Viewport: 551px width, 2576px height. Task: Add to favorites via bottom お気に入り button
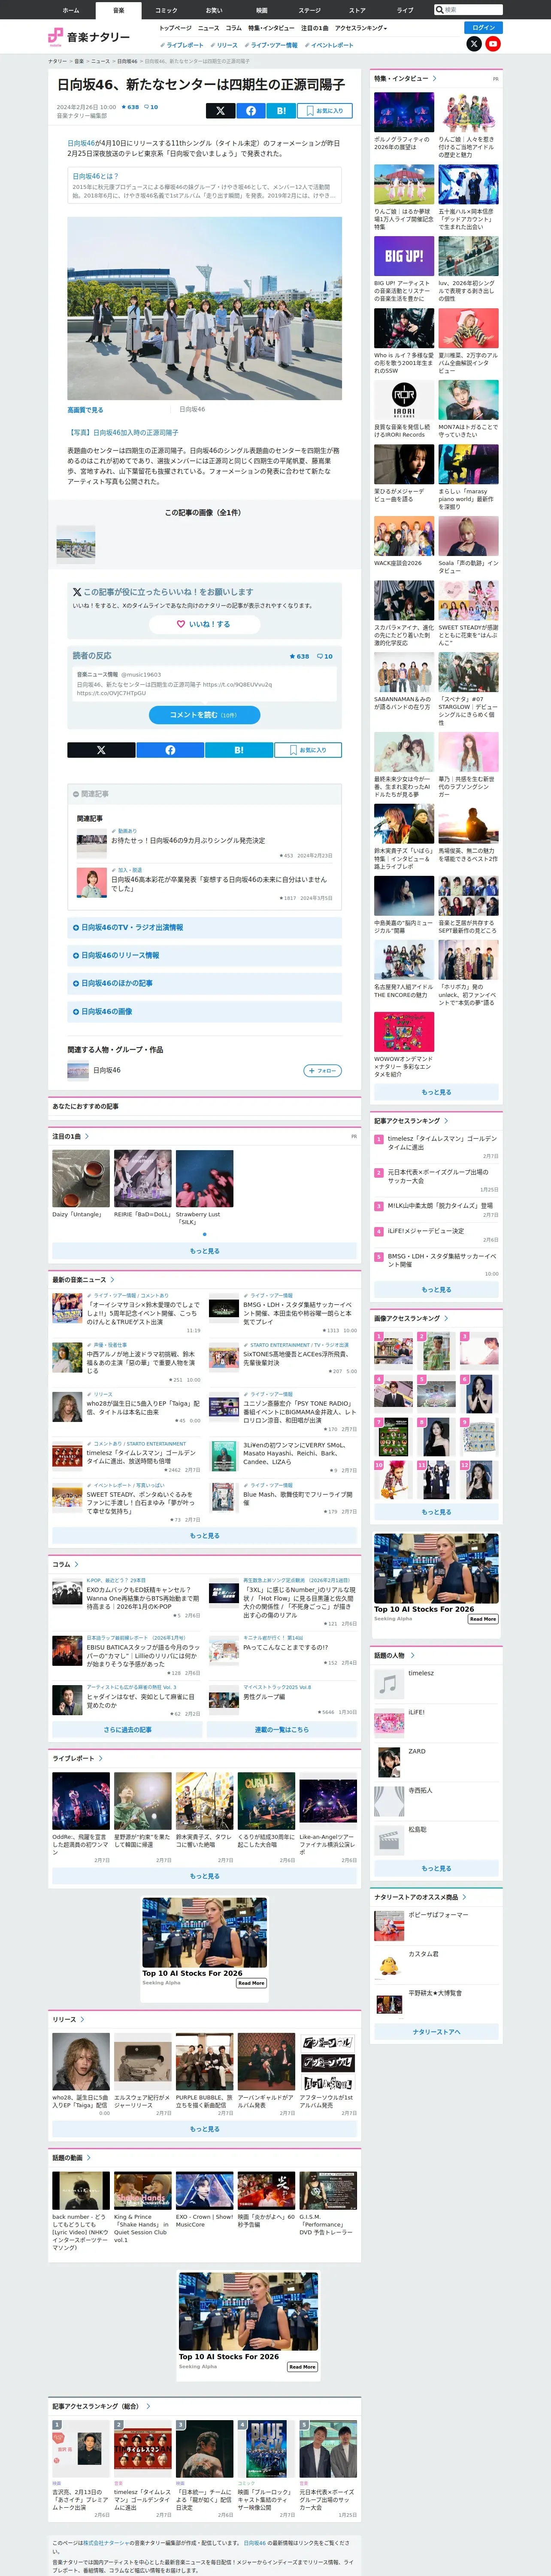(308, 750)
